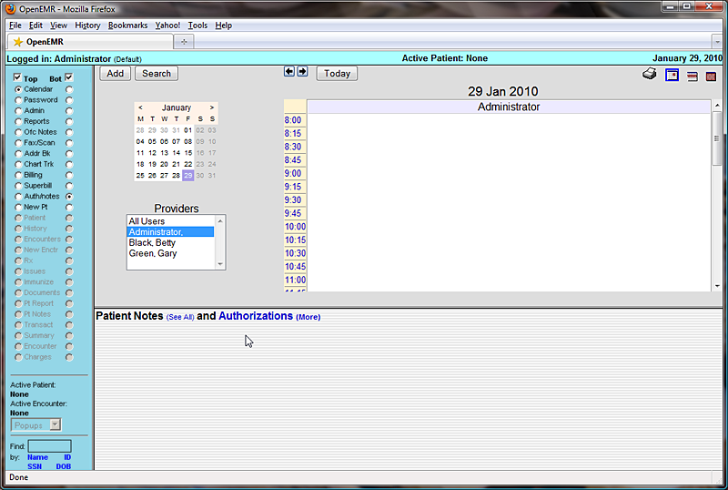Select Auth/notes bottom radio button
The width and height of the screenshot is (728, 490).
click(x=69, y=197)
